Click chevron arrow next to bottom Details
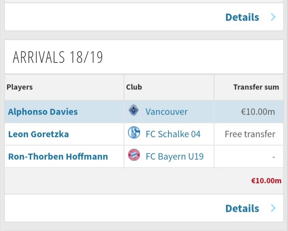 [x=273, y=208]
